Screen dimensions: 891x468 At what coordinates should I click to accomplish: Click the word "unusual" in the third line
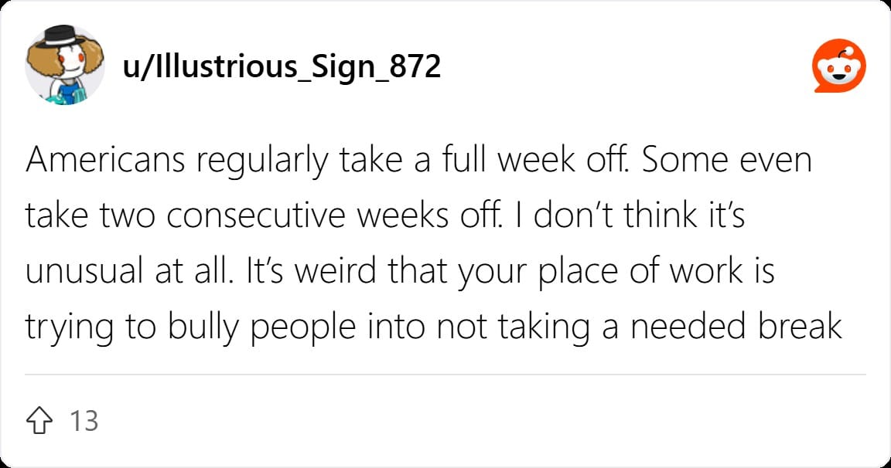[x=84, y=271]
